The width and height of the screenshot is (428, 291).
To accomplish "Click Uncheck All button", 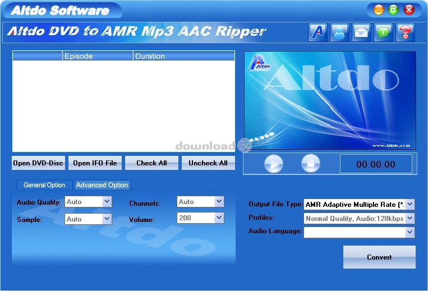I will (208, 163).
